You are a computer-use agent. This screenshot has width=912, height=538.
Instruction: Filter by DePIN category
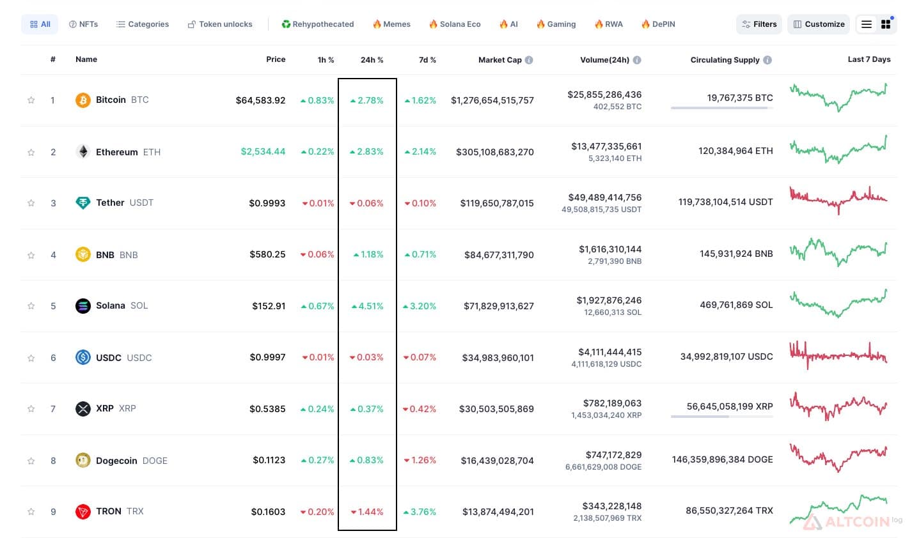pyautogui.click(x=659, y=24)
